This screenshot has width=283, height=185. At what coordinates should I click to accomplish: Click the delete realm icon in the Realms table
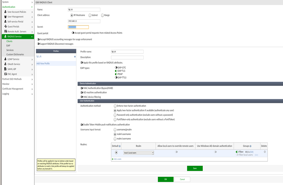(264, 152)
